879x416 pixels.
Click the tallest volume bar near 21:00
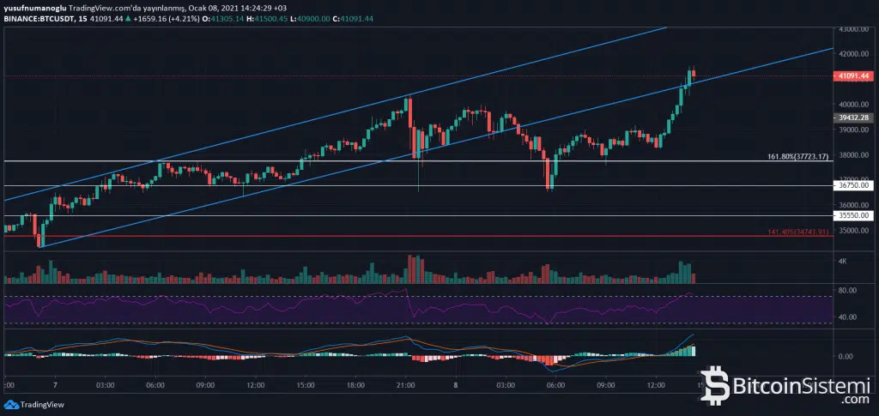coord(410,268)
